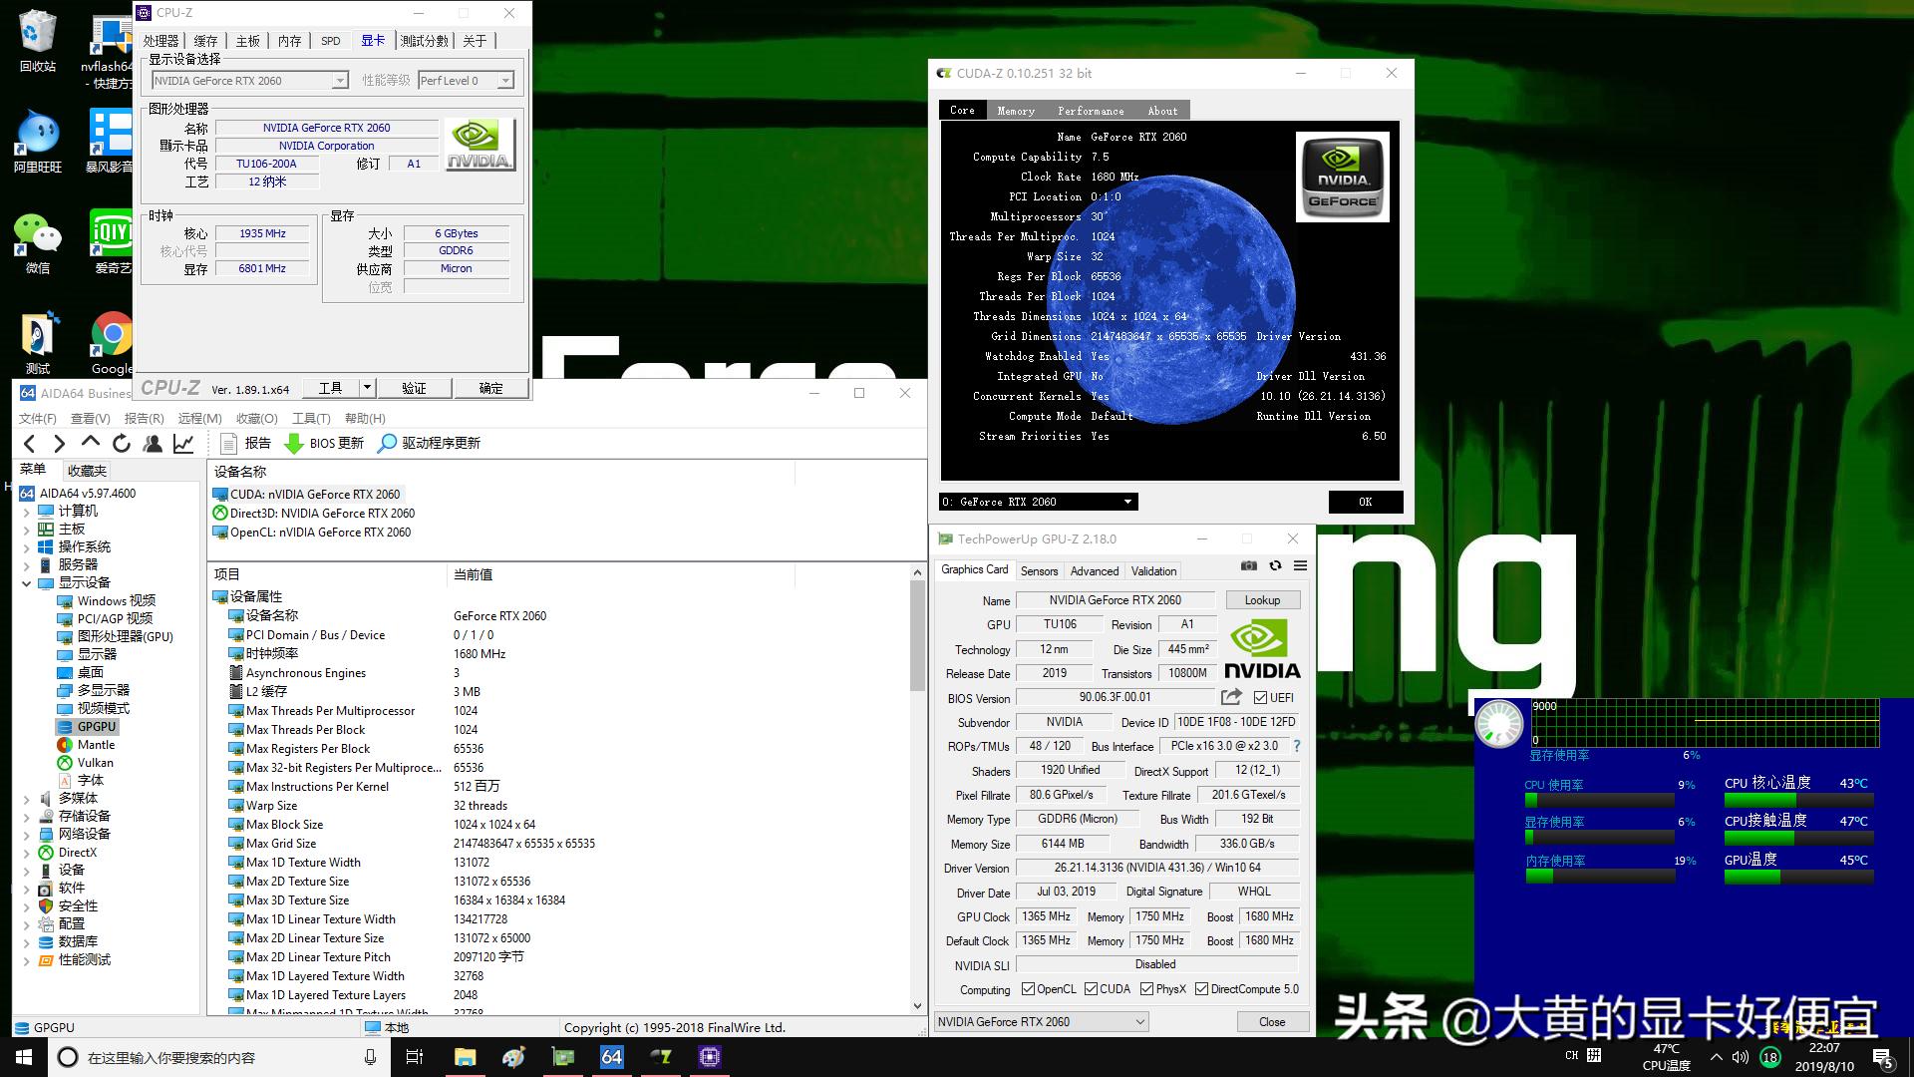Image resolution: width=1914 pixels, height=1077 pixels.
Task: Open the Perf Level dropdown in CPU-Z
Action: click(x=506, y=80)
